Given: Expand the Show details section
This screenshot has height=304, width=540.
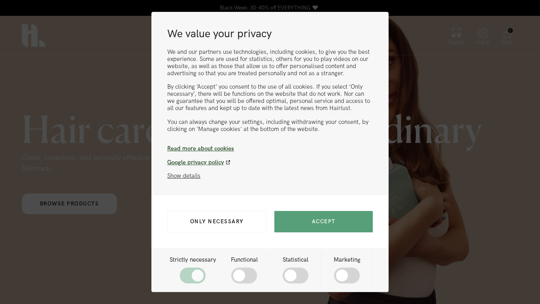Looking at the screenshot, I should (184, 176).
